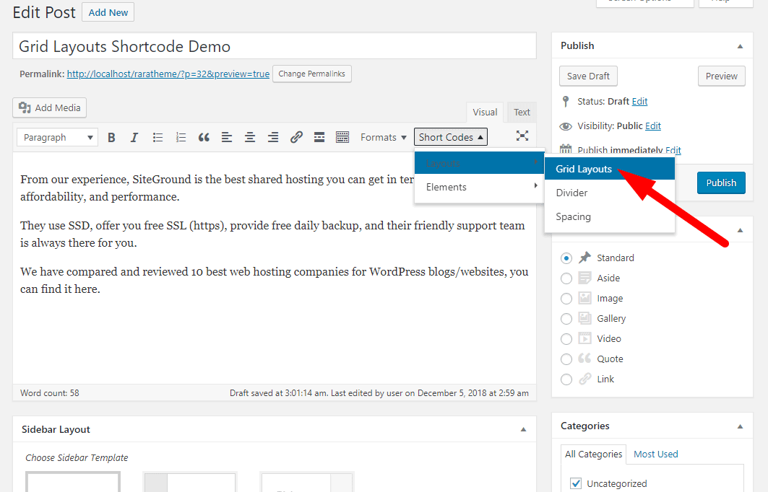This screenshot has height=492, width=768.
Task: Uncheck the Uncategorized category
Action: [576, 483]
